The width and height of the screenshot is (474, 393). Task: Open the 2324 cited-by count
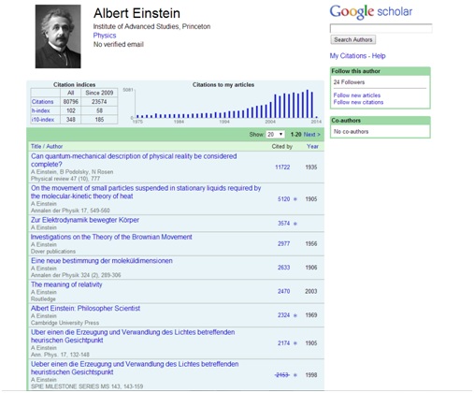(x=283, y=315)
